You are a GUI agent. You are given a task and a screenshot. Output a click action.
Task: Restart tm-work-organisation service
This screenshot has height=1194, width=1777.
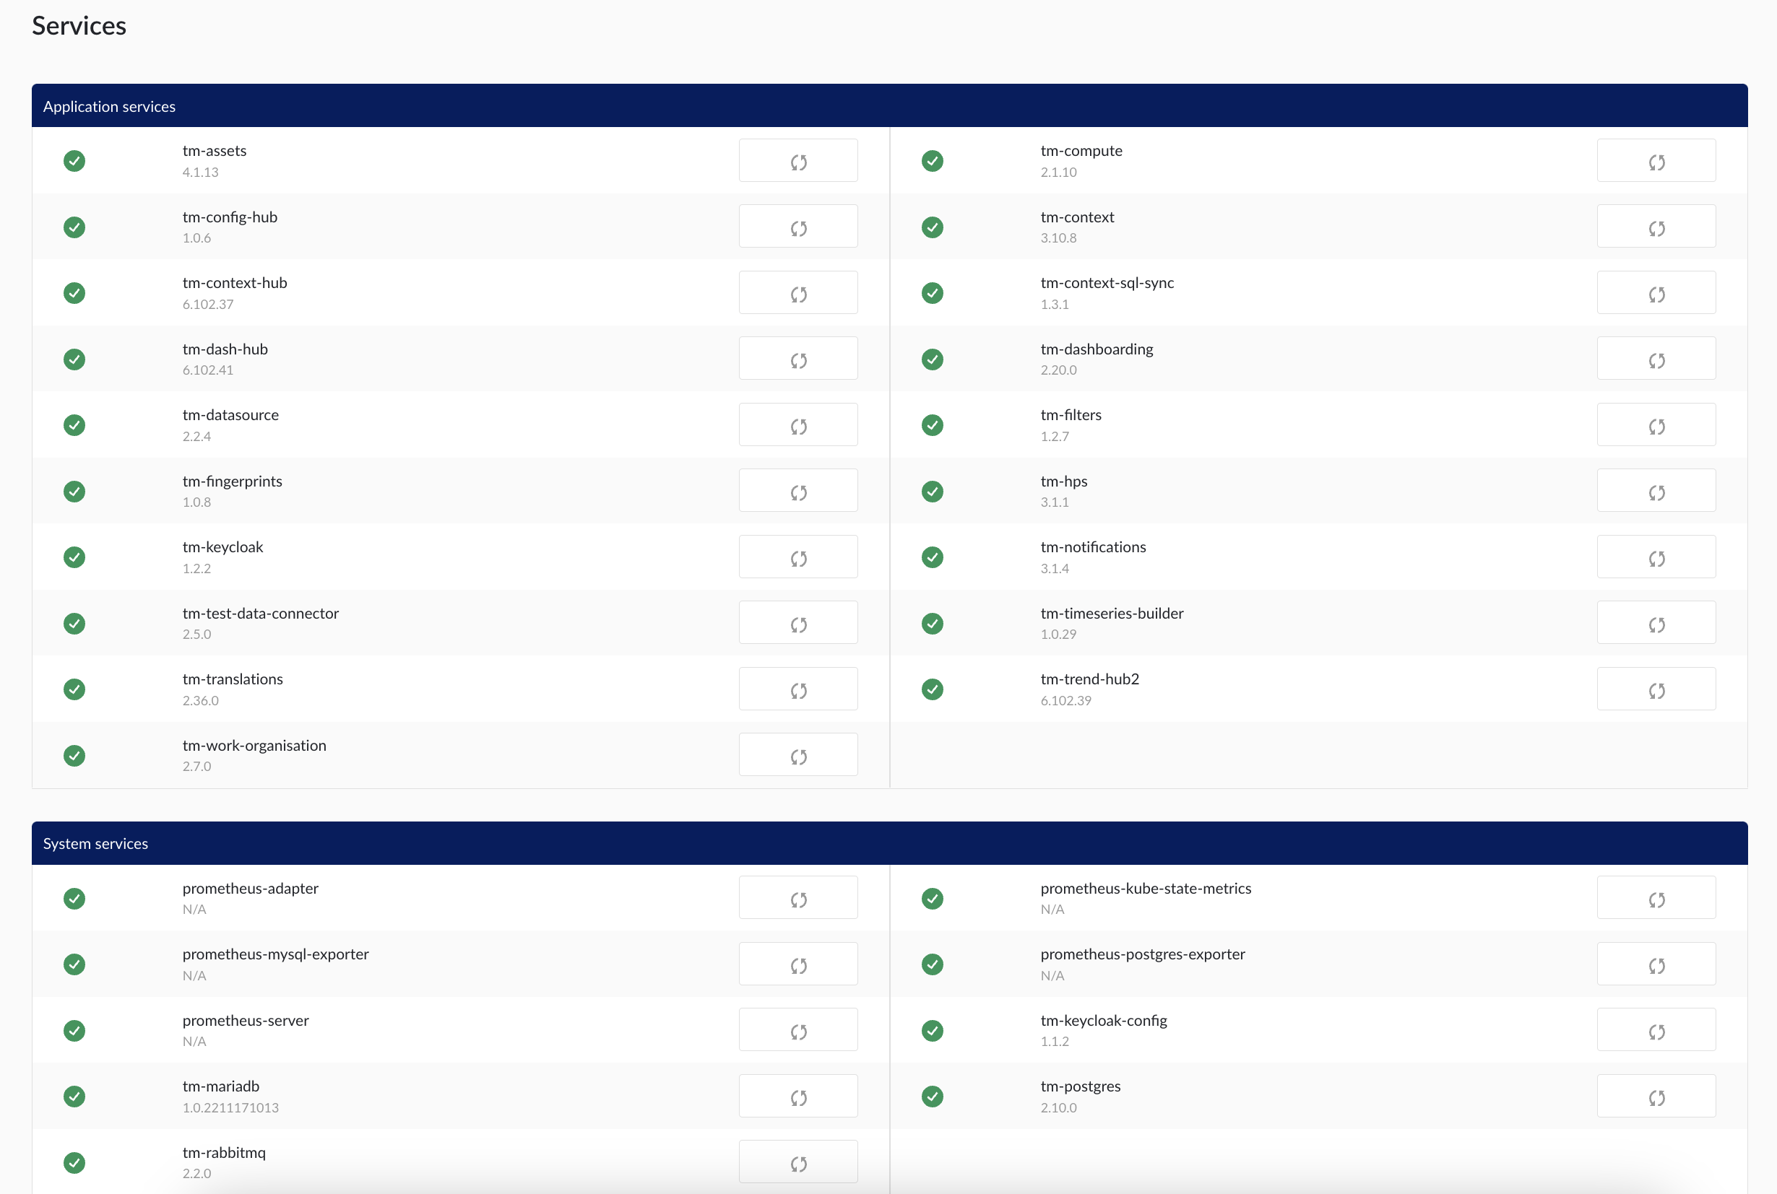pos(797,754)
